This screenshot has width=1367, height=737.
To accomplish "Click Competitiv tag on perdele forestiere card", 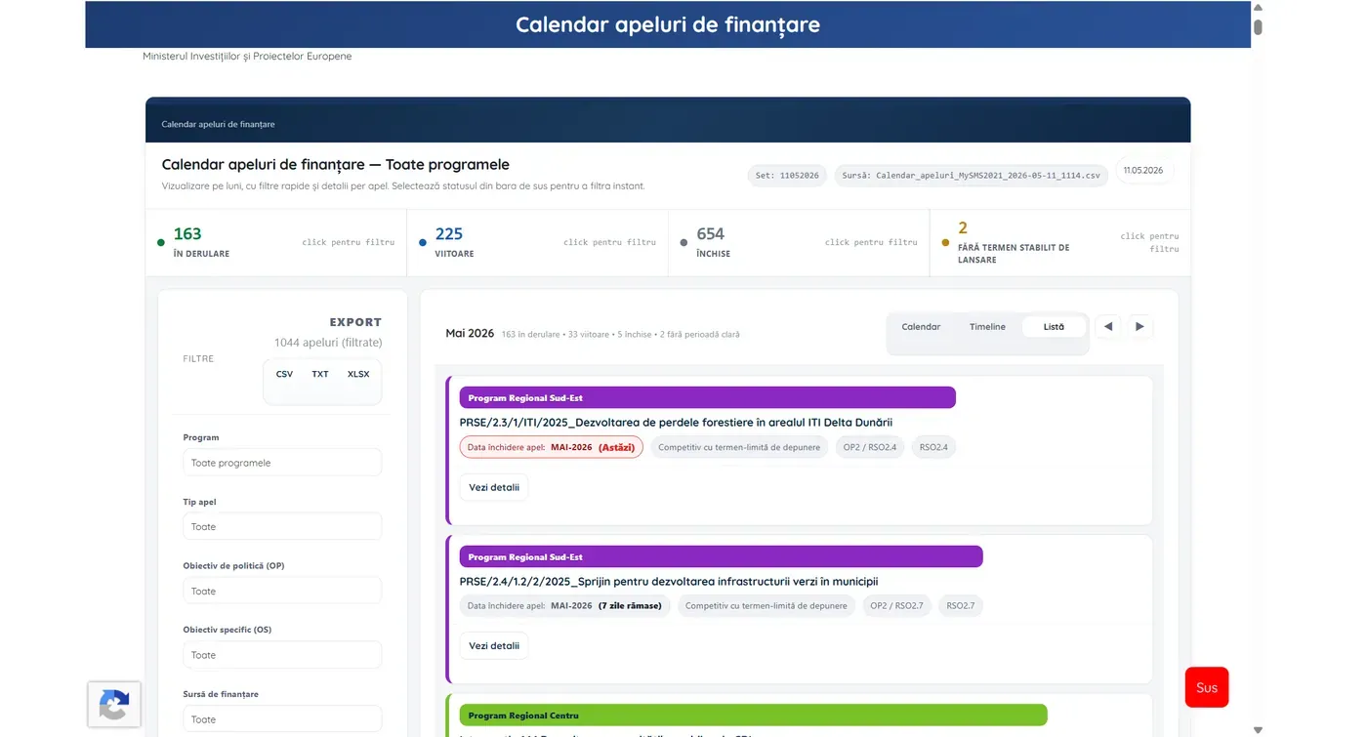I will coord(739,447).
